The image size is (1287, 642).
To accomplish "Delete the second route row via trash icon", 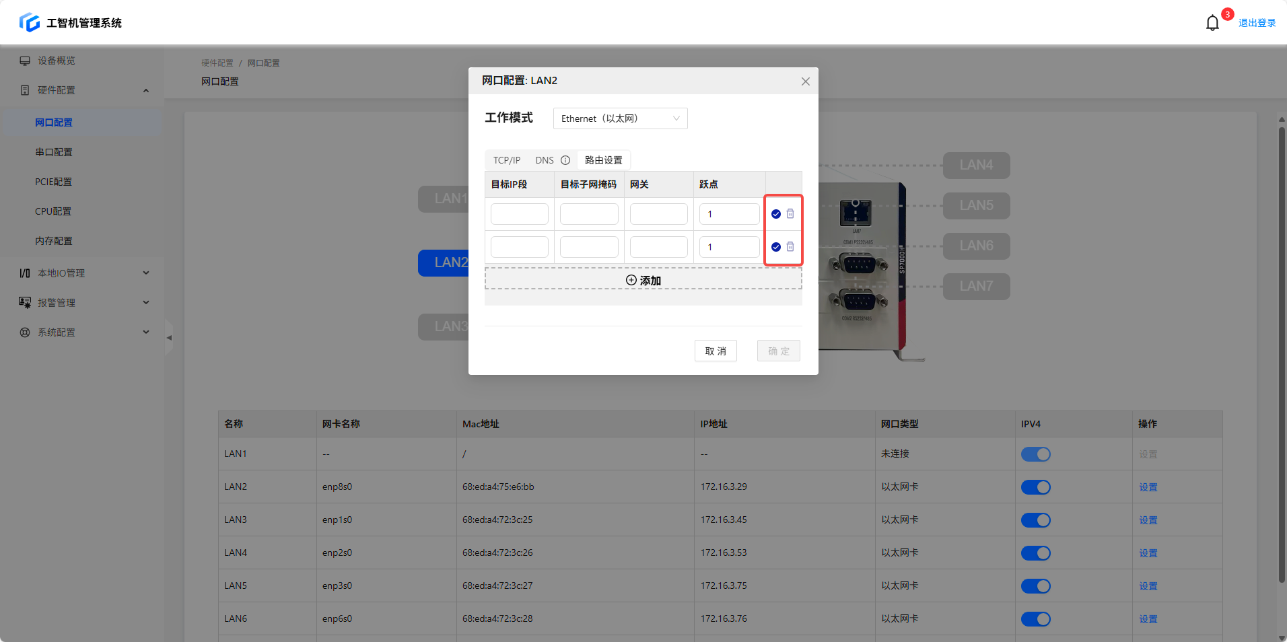I will pyautogui.click(x=790, y=247).
